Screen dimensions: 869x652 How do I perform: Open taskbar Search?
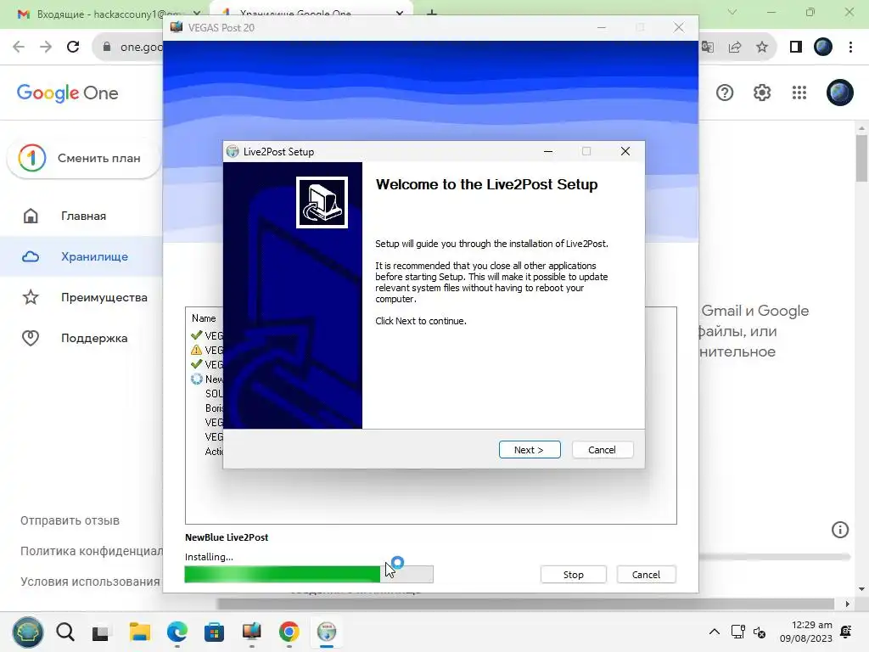(65, 632)
